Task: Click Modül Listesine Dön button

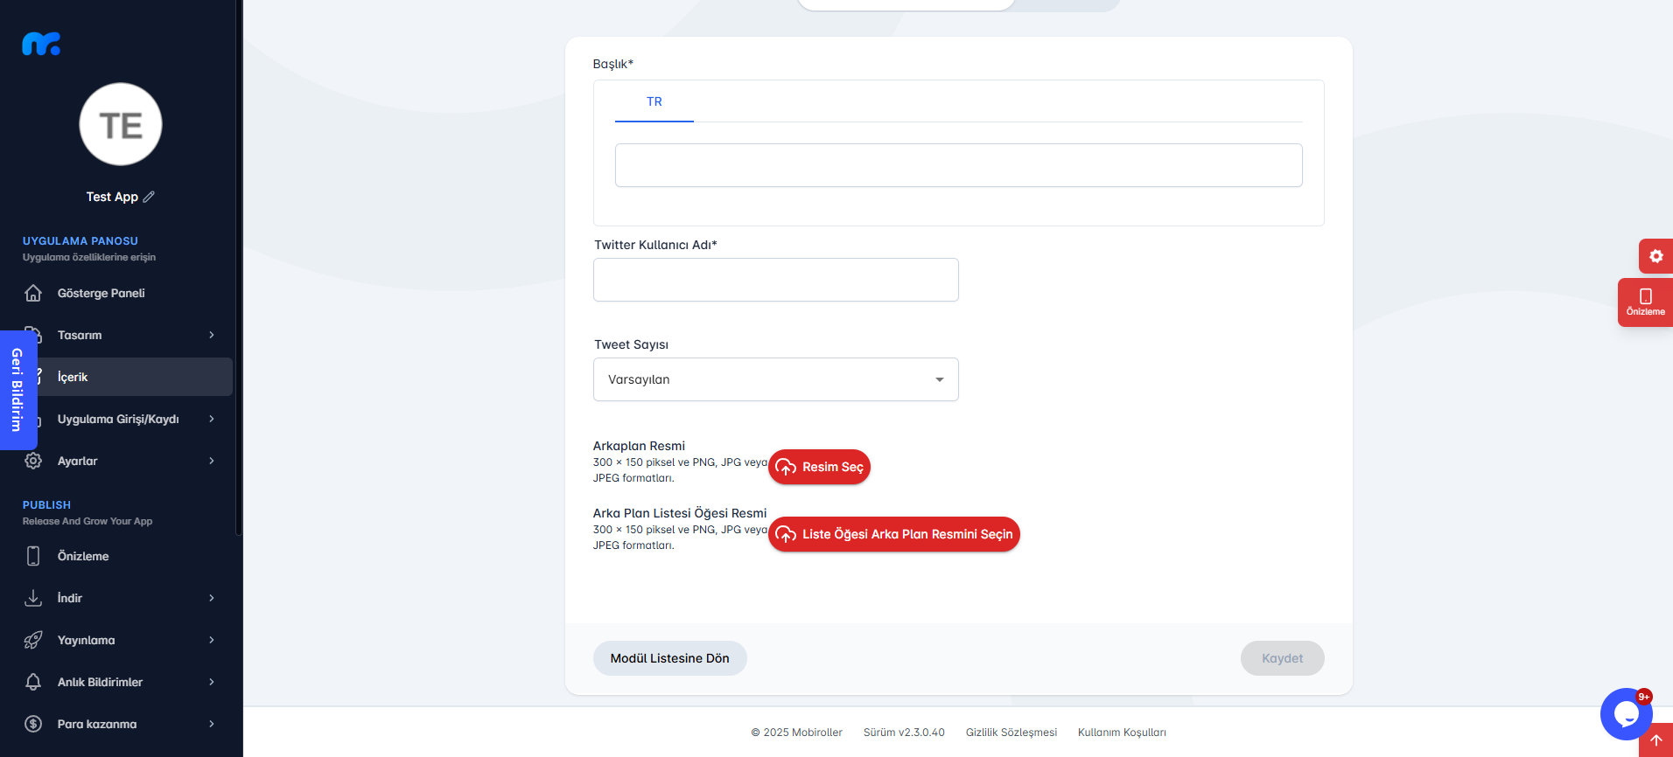Action: click(670, 658)
